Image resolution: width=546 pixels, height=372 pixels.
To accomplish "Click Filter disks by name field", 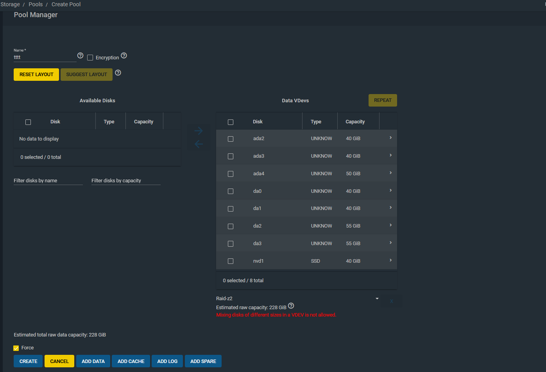I will [x=48, y=181].
